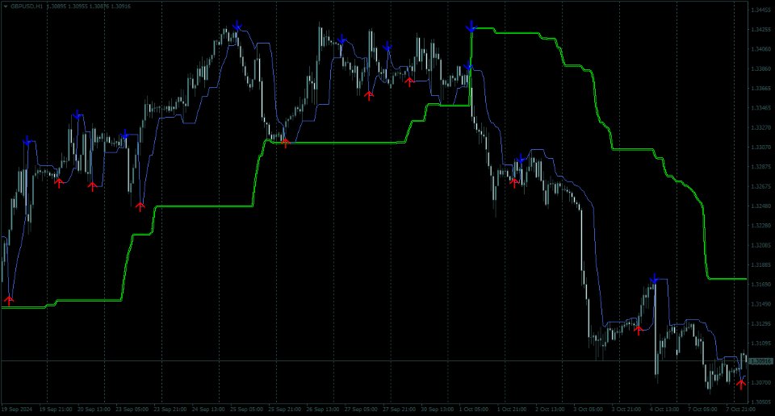Click the 25 Sep 21:00 time label

point(285,409)
